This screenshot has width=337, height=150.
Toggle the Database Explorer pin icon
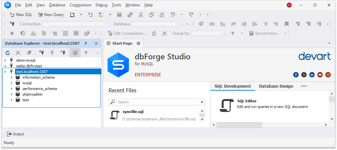pos(86,43)
